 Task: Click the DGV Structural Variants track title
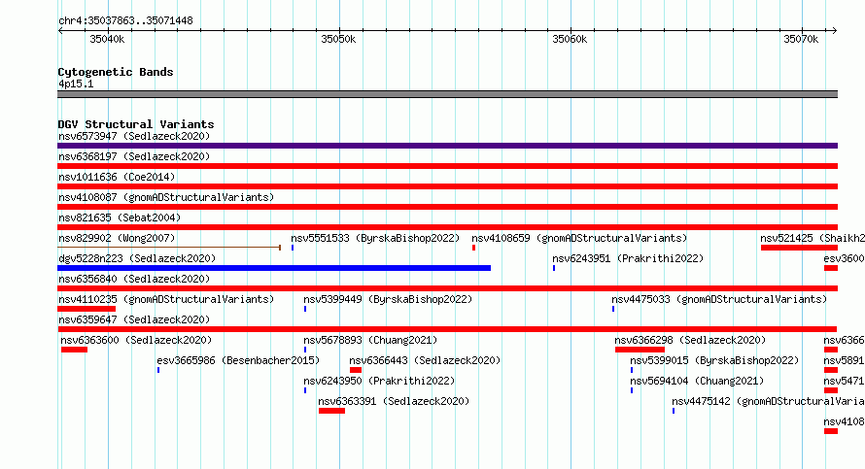(136, 124)
